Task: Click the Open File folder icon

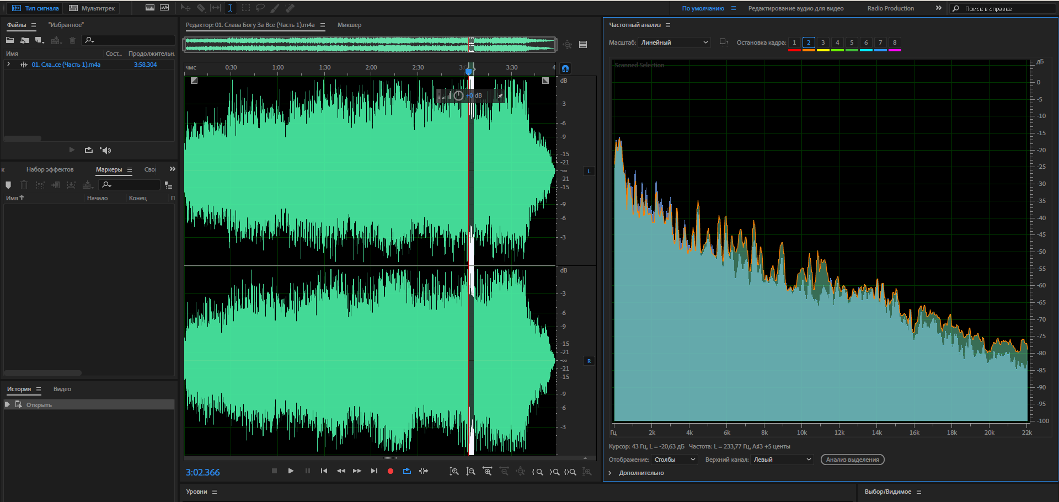Action: [x=10, y=40]
